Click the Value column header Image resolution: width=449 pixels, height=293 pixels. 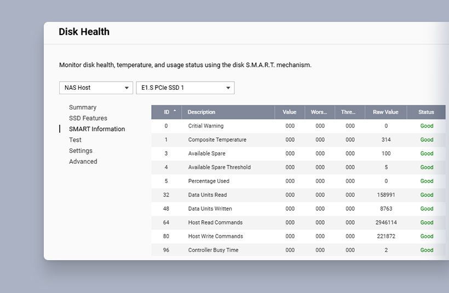pyautogui.click(x=290, y=112)
